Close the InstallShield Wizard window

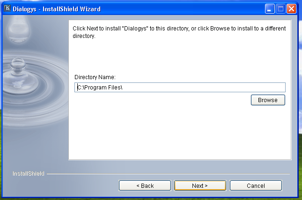pos(291,9)
